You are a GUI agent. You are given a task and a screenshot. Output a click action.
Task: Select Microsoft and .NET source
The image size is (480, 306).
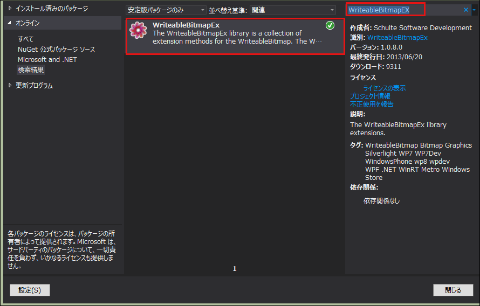pos(47,60)
